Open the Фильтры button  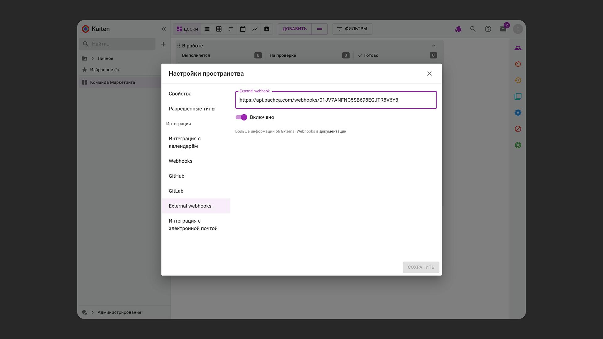(352, 29)
